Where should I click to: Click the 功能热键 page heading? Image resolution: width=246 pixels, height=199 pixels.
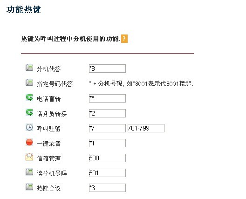click(24, 9)
